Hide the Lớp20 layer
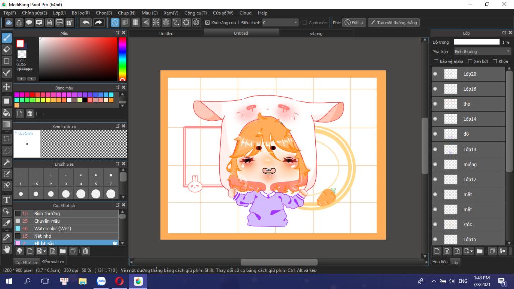 point(435,74)
